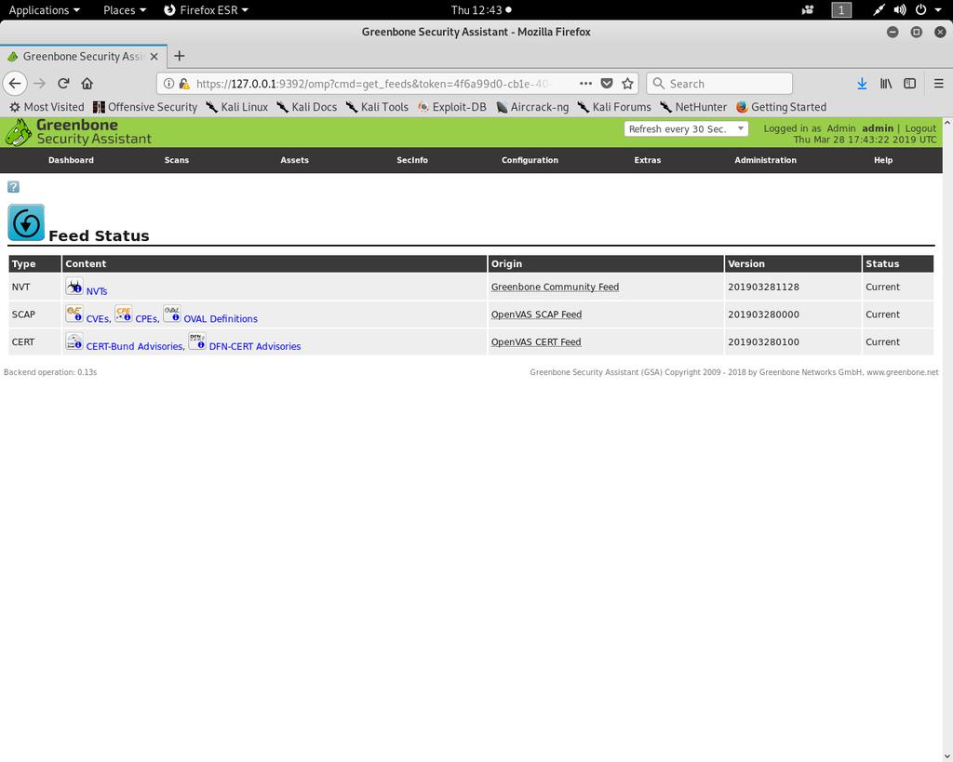
Task: Open system volume icon in top bar
Action: coord(900,9)
